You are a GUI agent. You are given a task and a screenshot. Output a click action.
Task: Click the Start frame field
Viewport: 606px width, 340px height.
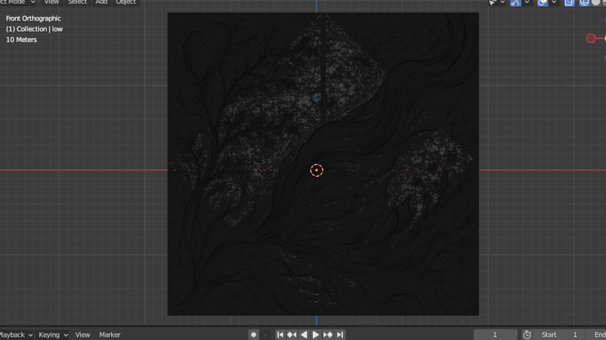click(559, 335)
